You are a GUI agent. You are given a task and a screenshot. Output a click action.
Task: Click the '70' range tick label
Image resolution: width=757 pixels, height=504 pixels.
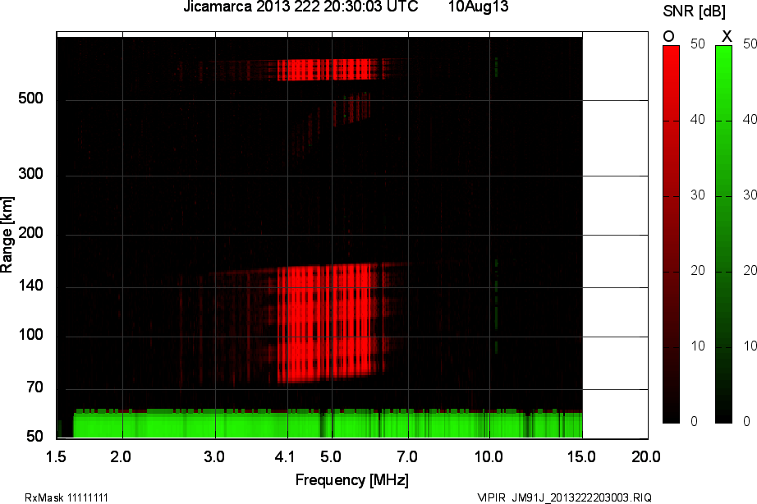click(x=34, y=387)
